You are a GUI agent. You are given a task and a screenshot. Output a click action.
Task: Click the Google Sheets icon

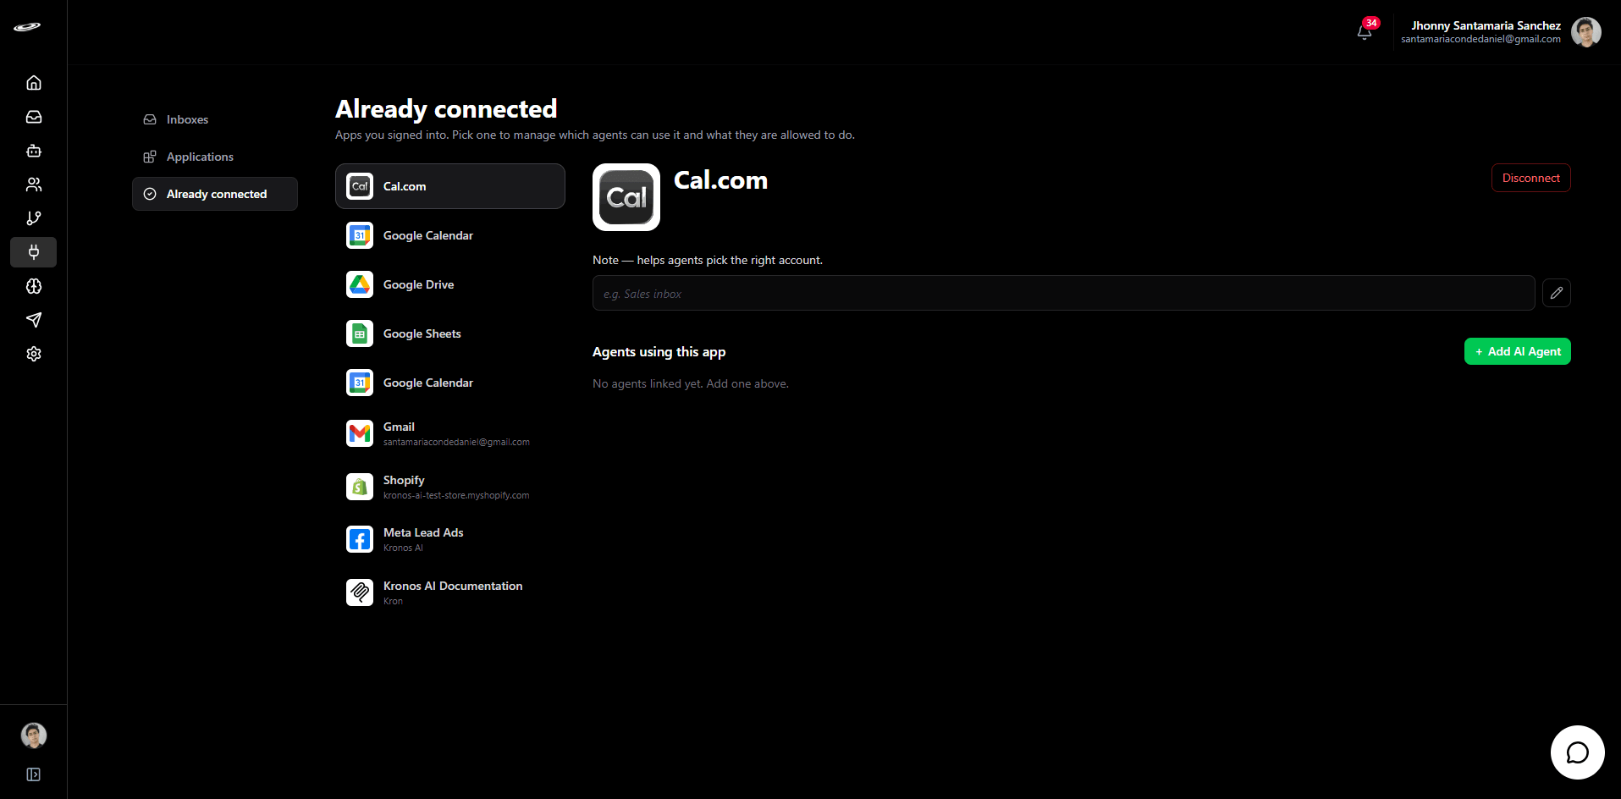360,333
